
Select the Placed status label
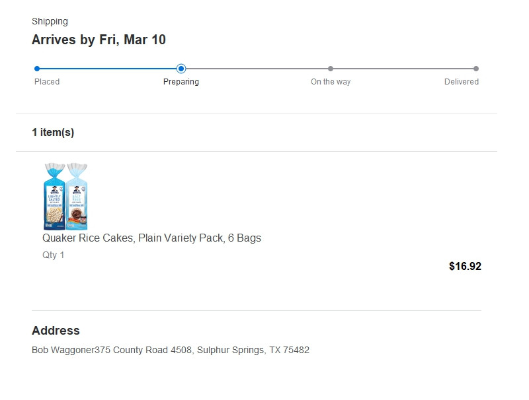click(x=47, y=82)
